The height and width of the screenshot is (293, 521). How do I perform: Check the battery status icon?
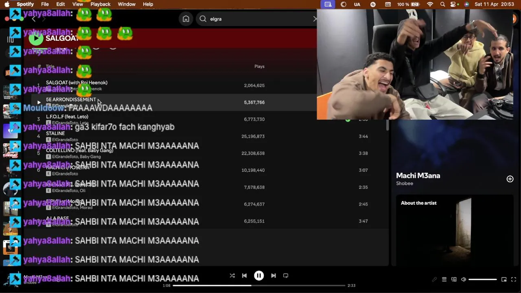(416, 4)
